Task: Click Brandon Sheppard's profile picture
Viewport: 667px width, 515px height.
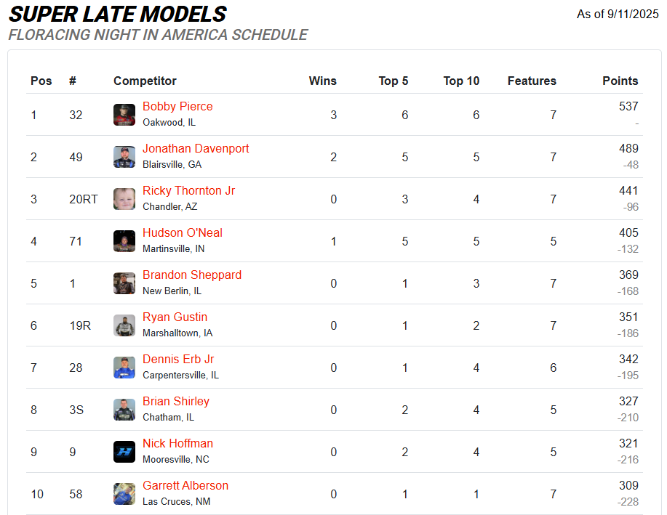Action: 124,283
